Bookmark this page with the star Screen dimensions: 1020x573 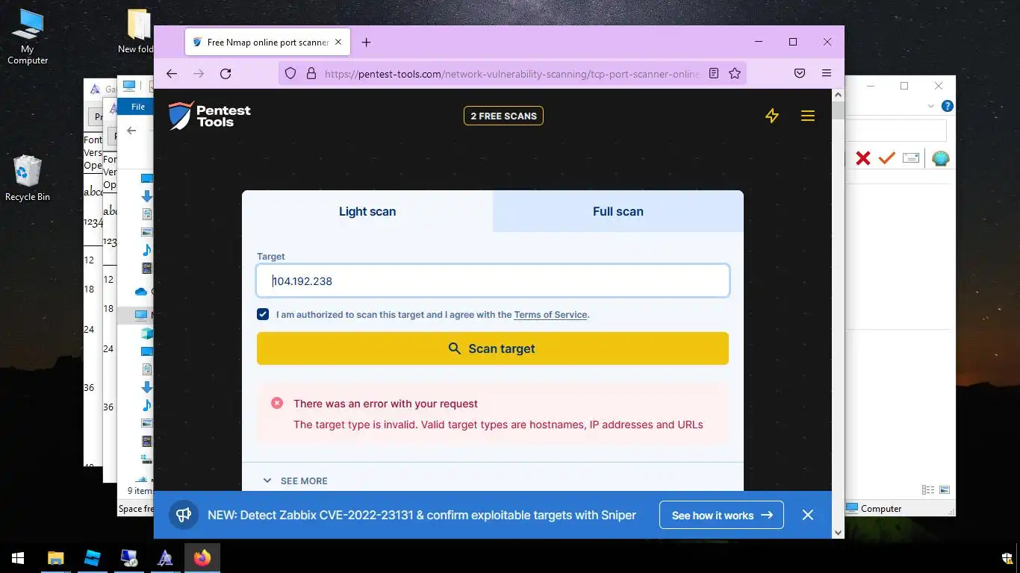(735, 73)
